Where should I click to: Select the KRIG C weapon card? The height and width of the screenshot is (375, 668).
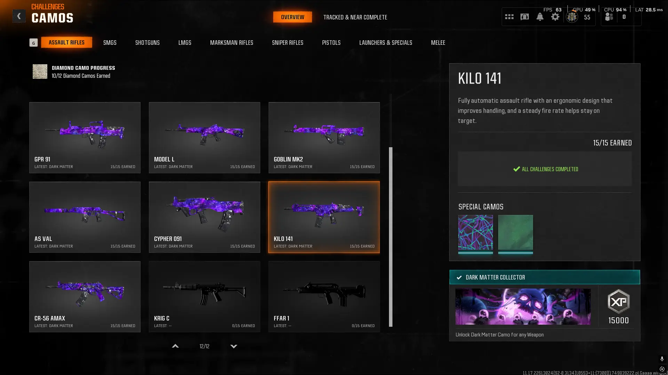[x=205, y=297]
